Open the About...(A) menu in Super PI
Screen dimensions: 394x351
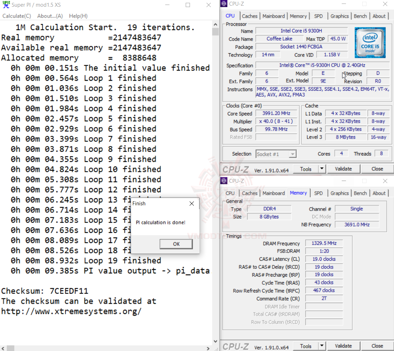coord(50,16)
